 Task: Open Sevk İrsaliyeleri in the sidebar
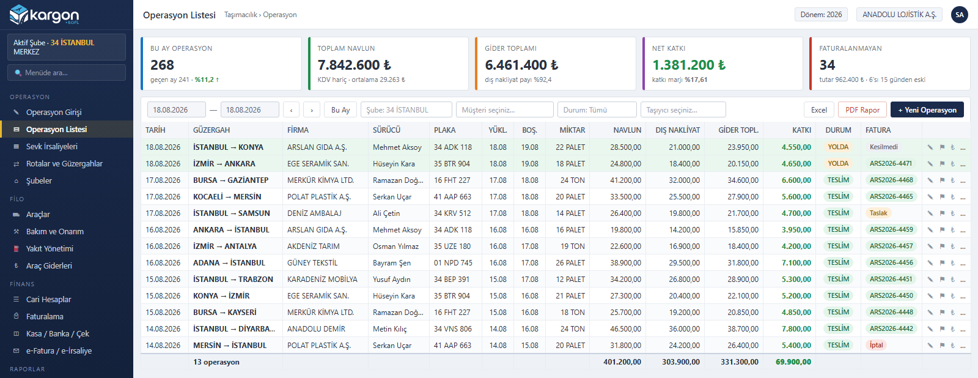click(67, 147)
